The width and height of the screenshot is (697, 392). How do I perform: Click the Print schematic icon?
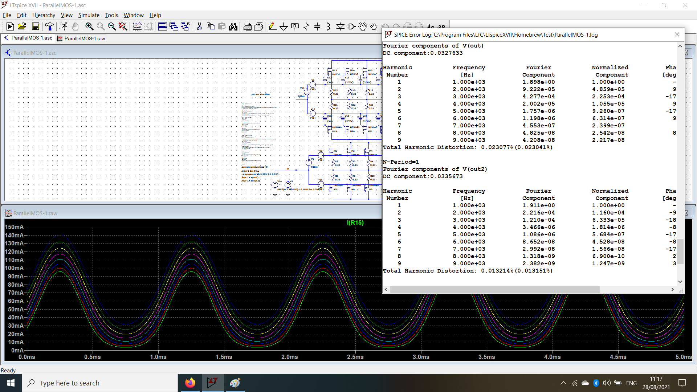248,27
